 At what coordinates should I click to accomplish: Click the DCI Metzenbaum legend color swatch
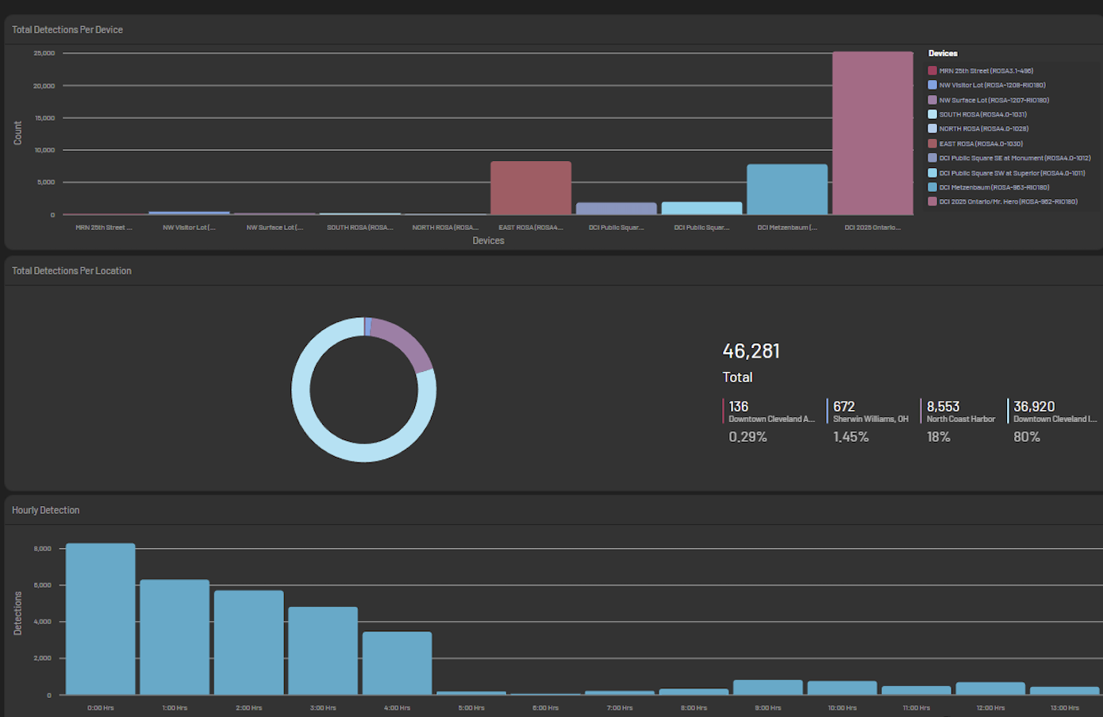(x=932, y=187)
